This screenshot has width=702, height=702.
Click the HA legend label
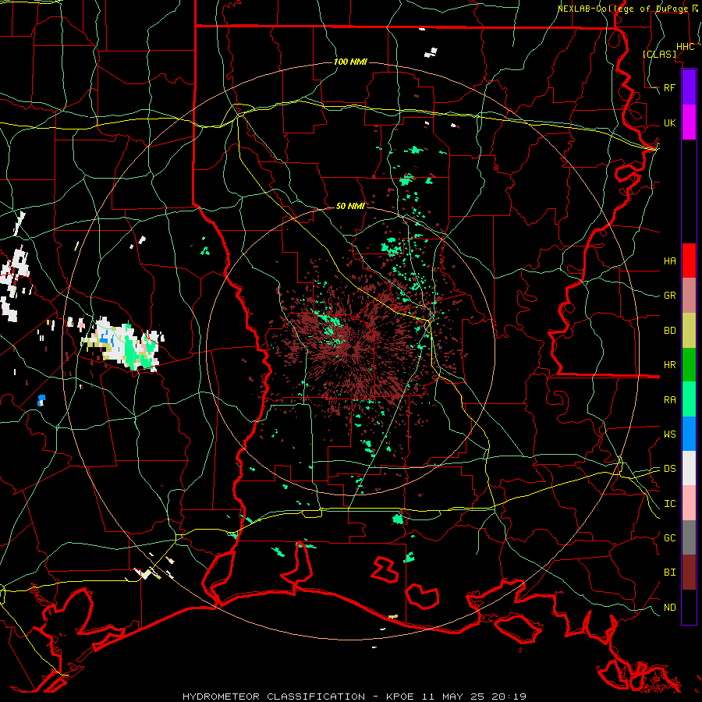click(x=669, y=261)
